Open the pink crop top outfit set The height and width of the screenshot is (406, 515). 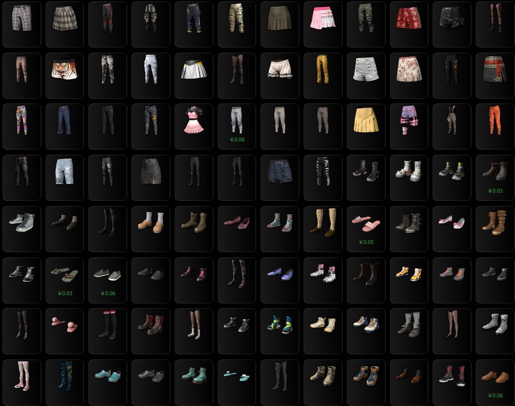(194, 119)
